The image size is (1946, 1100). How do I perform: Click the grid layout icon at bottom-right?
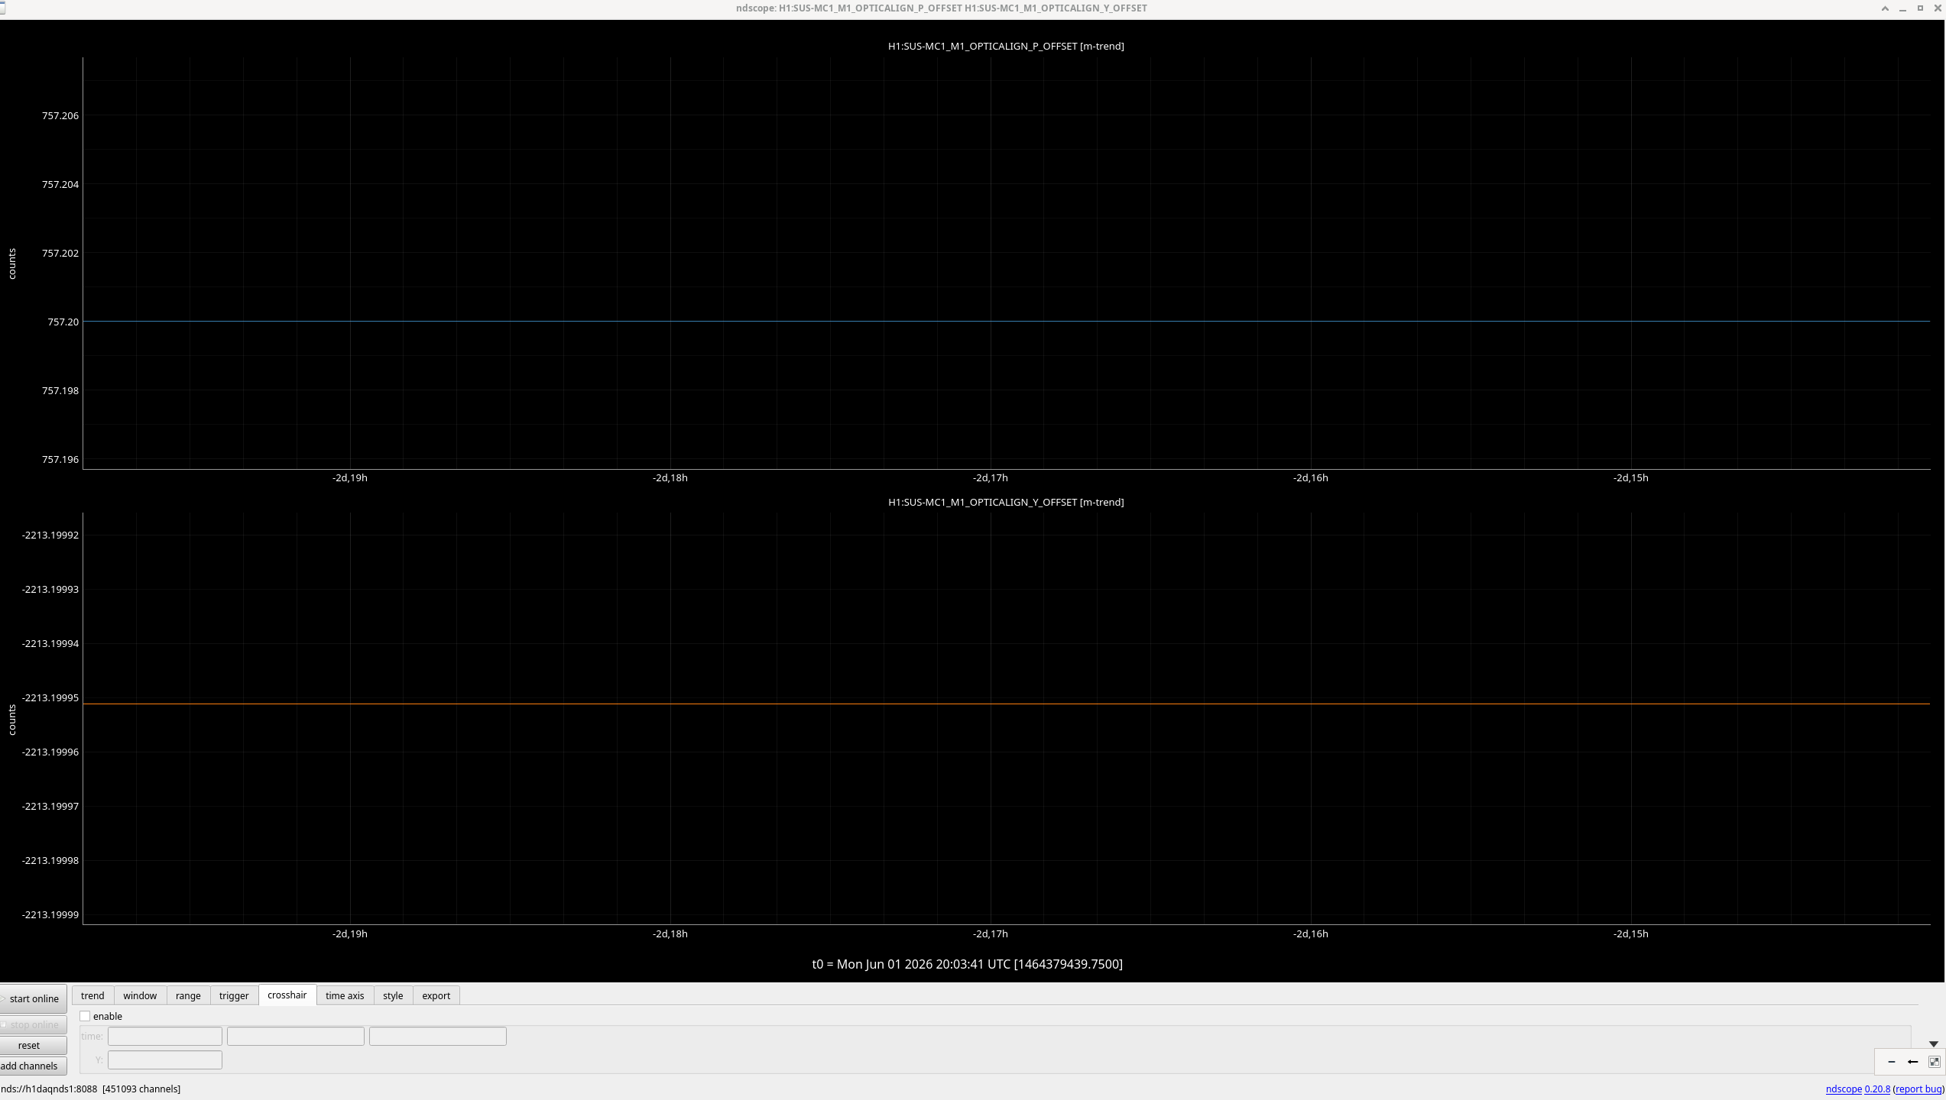click(x=1935, y=1062)
